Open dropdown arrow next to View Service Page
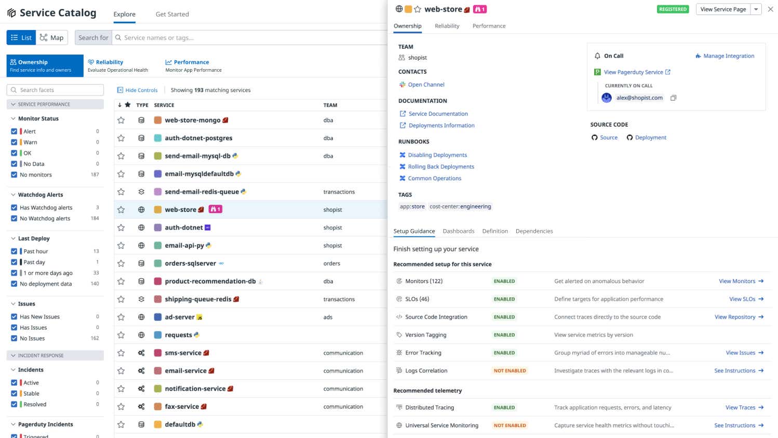 [x=756, y=9]
